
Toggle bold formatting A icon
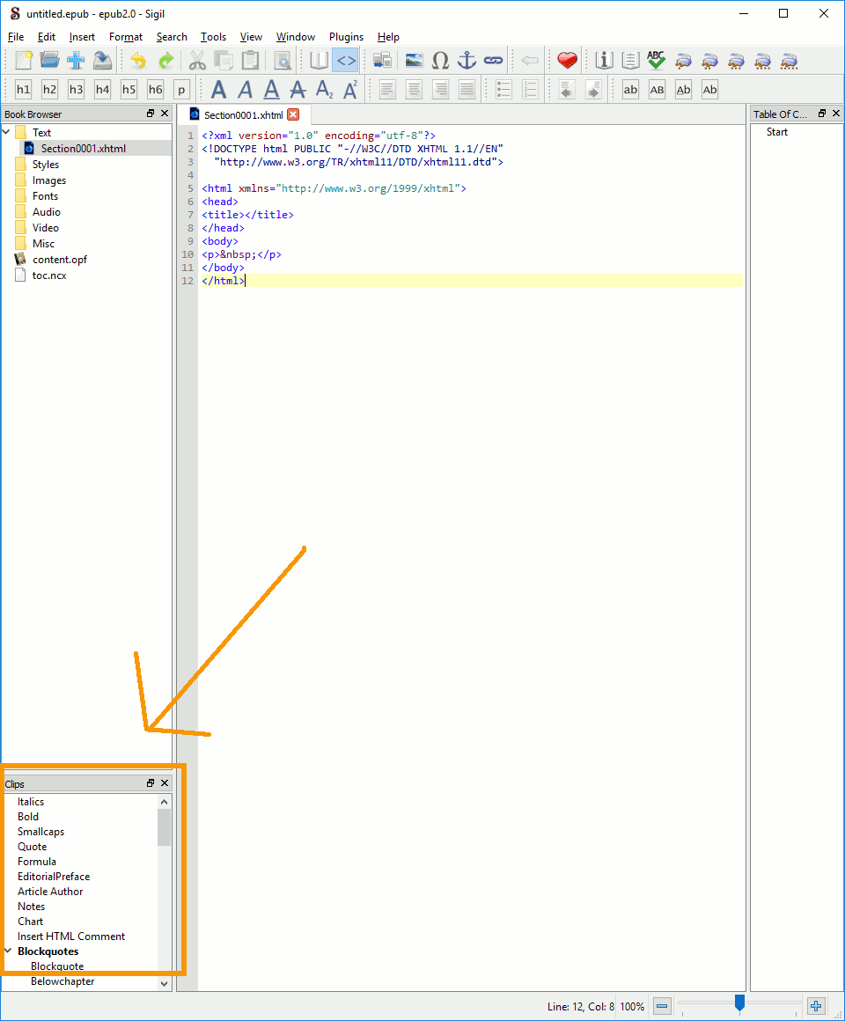coord(219,89)
